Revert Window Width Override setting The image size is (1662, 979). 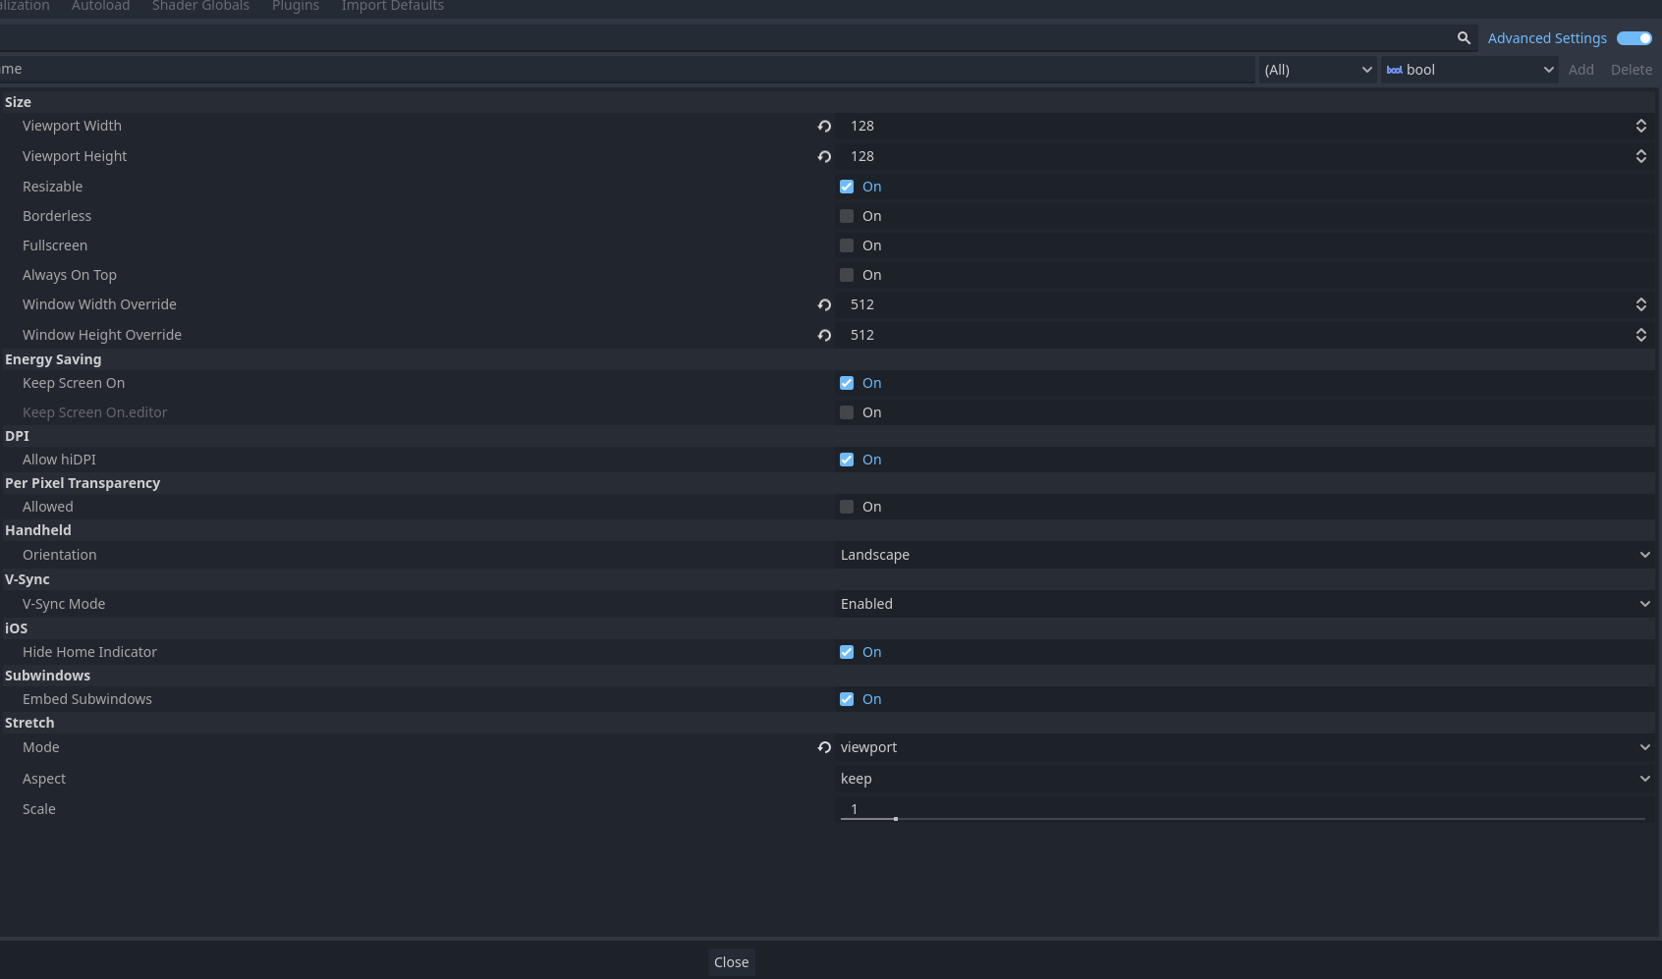pyautogui.click(x=824, y=304)
